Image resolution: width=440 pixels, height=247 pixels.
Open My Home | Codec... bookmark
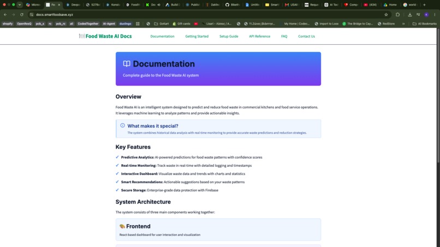pyautogui.click(x=294, y=24)
